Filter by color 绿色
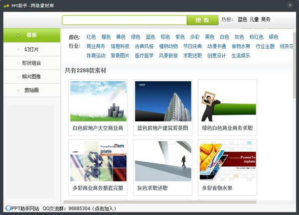 [136, 37]
